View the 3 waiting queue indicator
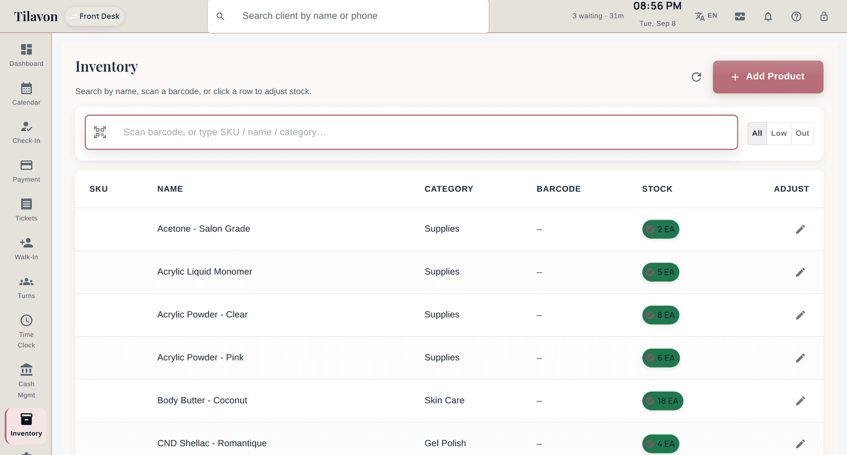847x455 pixels. [x=598, y=16]
